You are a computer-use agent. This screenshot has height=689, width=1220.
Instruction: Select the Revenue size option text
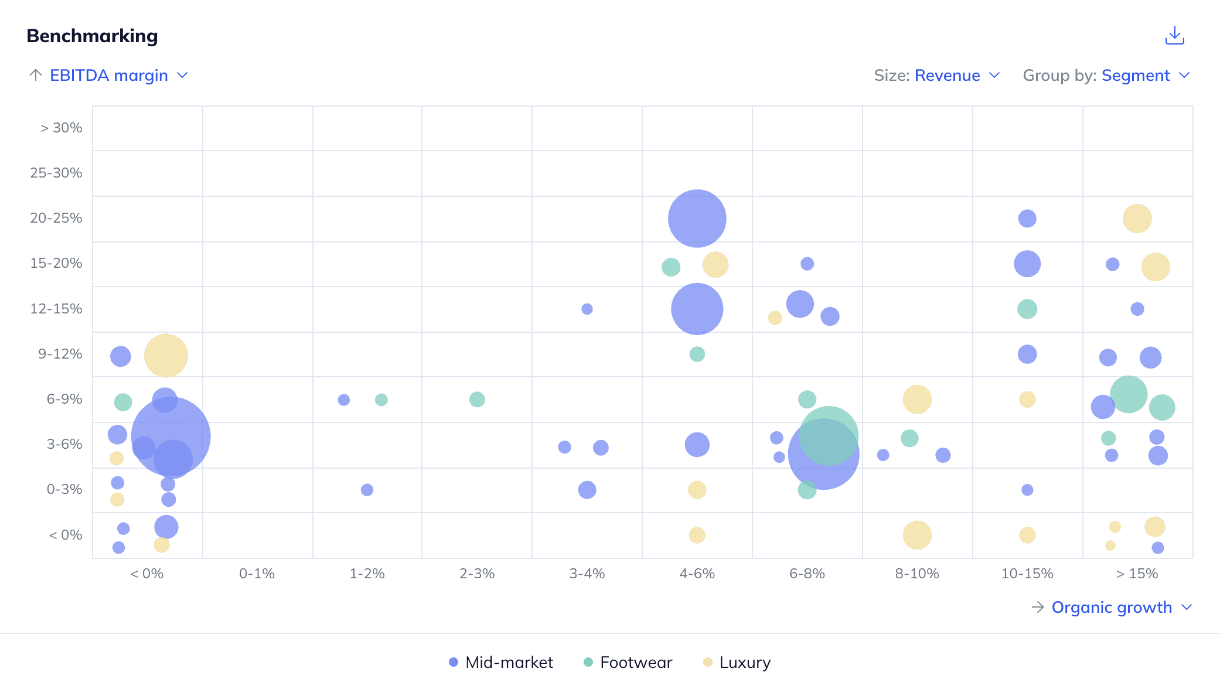(947, 75)
